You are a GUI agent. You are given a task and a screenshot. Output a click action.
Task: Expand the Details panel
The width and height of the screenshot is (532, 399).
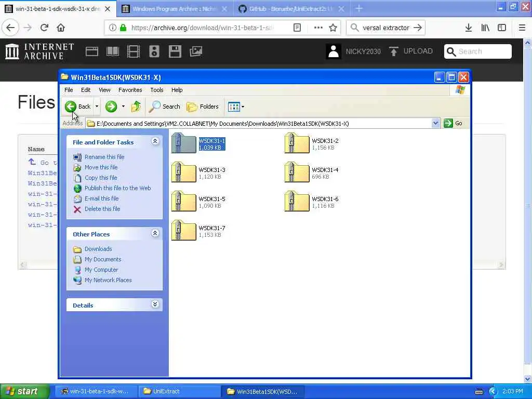[x=155, y=304]
